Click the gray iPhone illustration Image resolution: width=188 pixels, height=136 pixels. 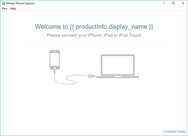point(55,60)
